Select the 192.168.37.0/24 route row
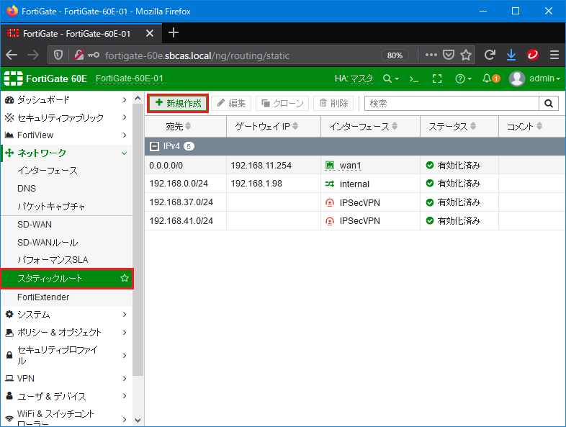Image resolution: width=566 pixels, height=427 pixels. 355,202
